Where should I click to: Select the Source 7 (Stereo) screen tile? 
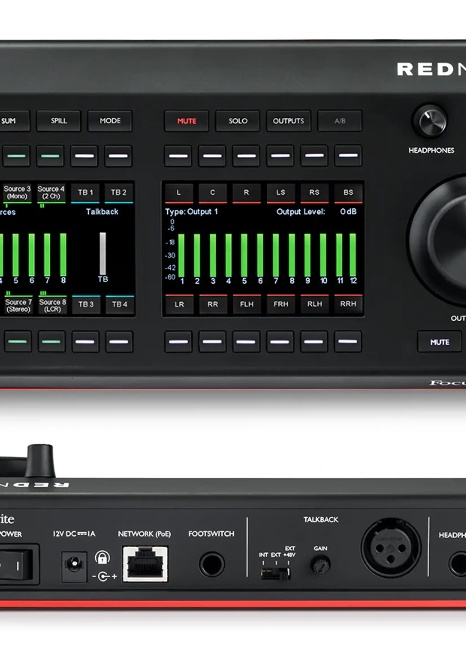pos(18,305)
